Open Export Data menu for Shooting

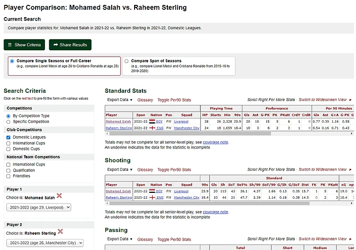coord(119,169)
